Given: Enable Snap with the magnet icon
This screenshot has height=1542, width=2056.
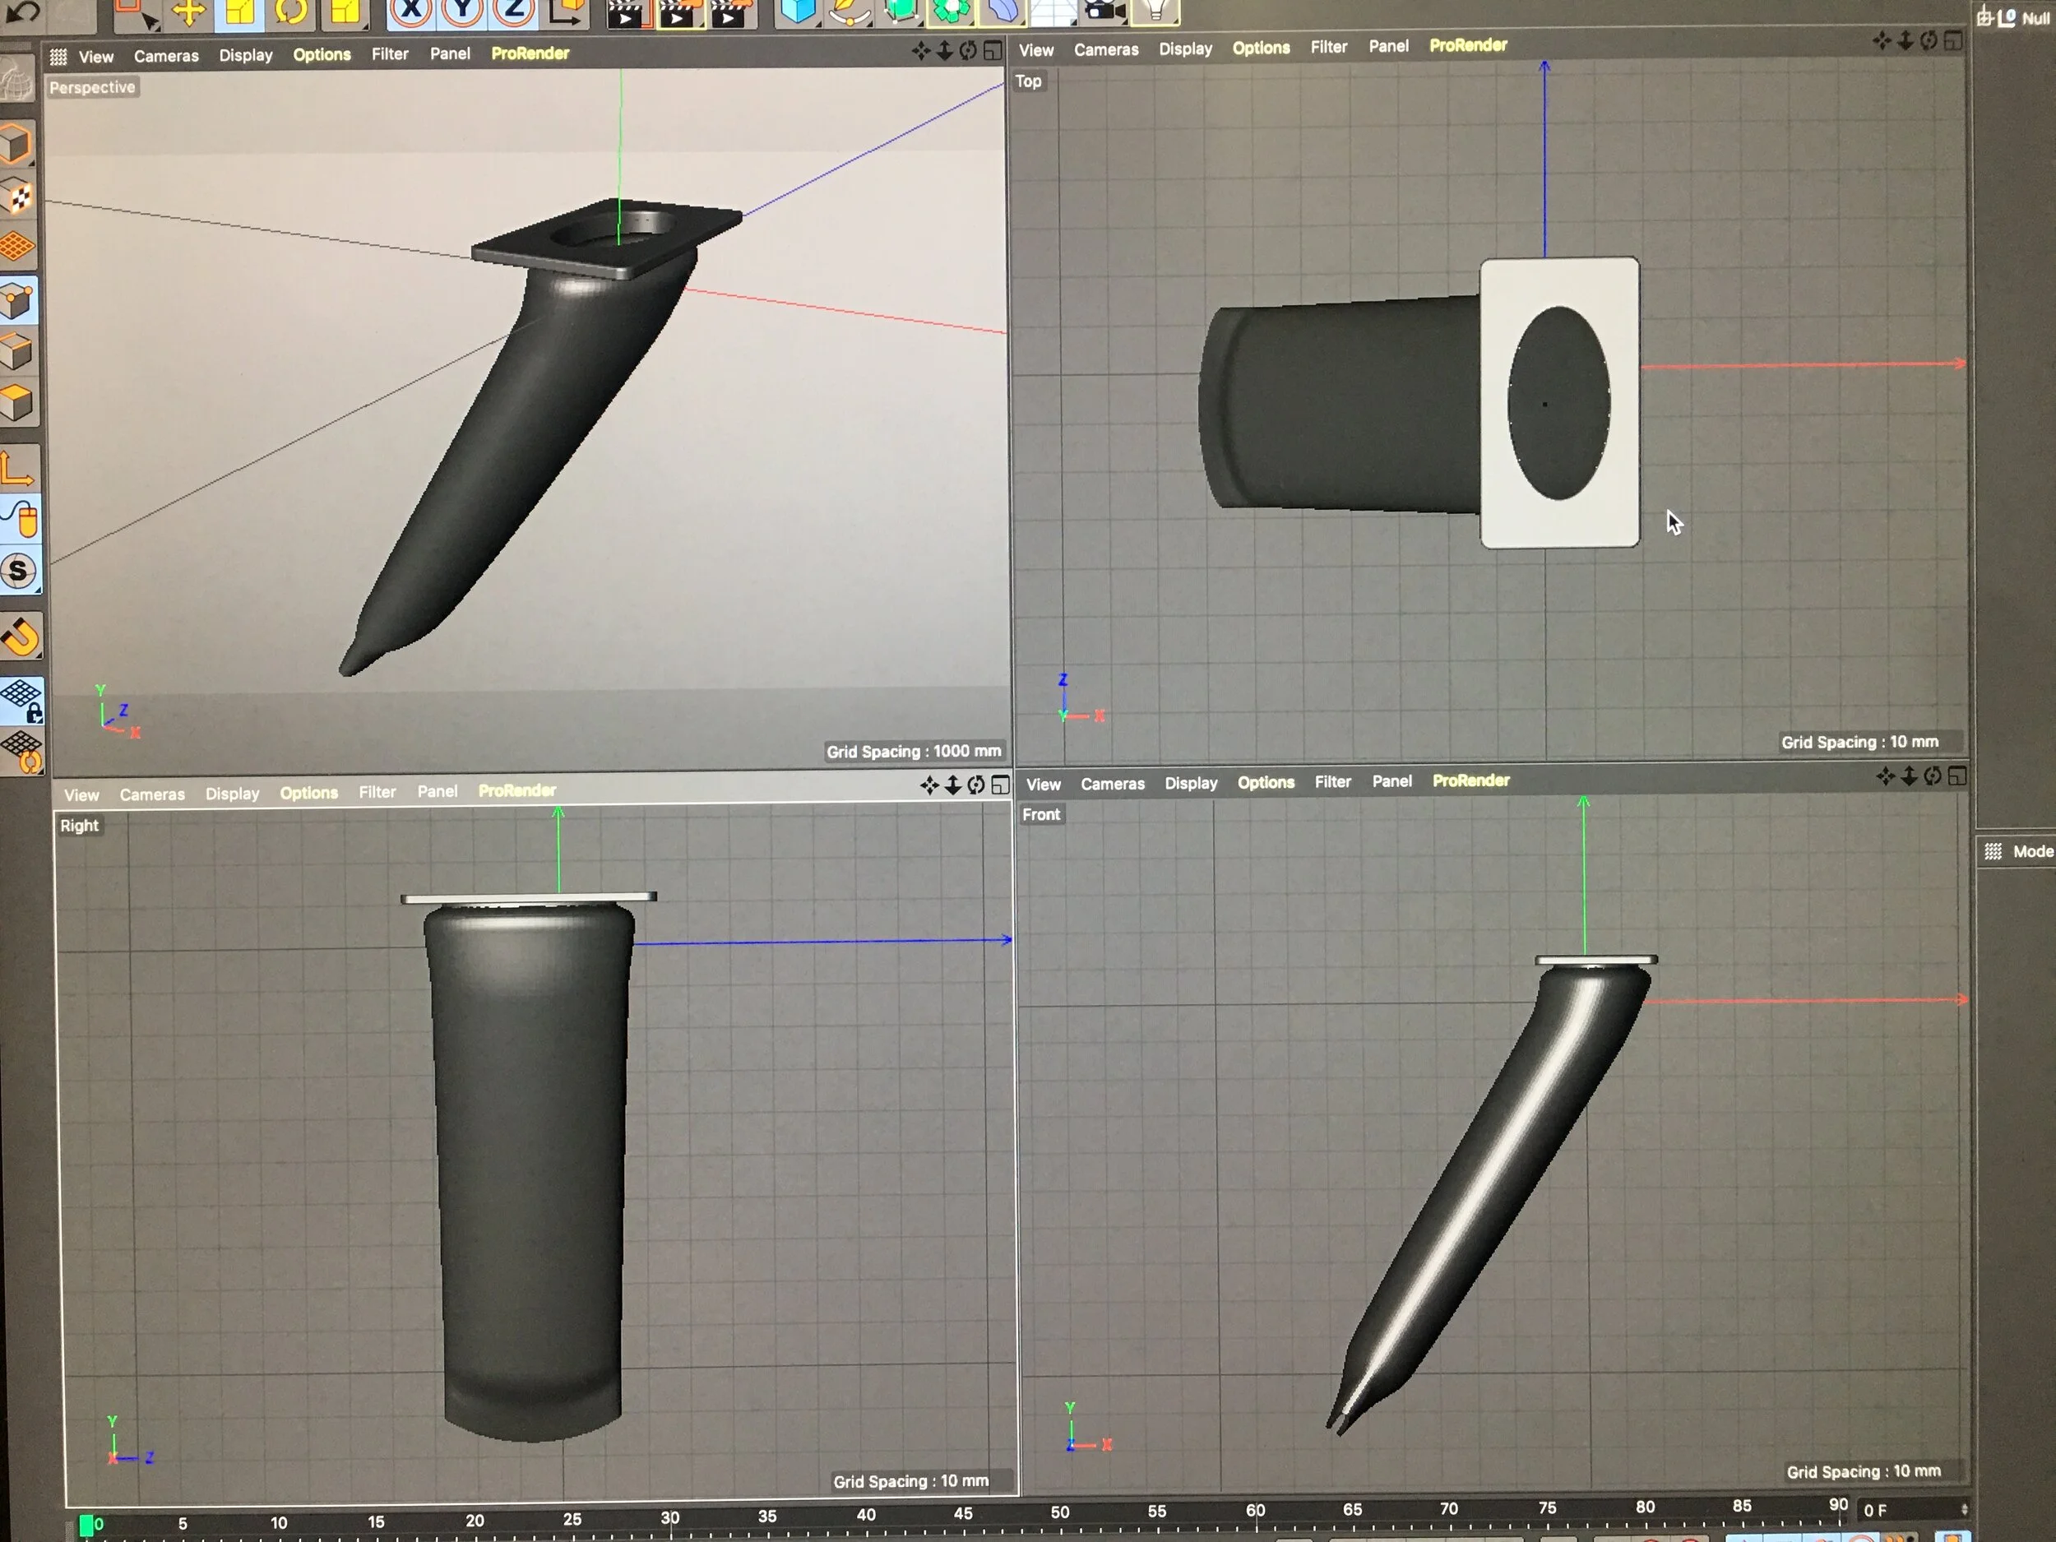Looking at the screenshot, I should tap(21, 637).
